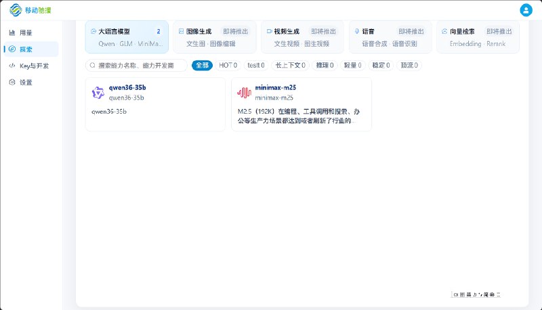
Task: Click the 设置 gear icon
Action: [x=12, y=82]
